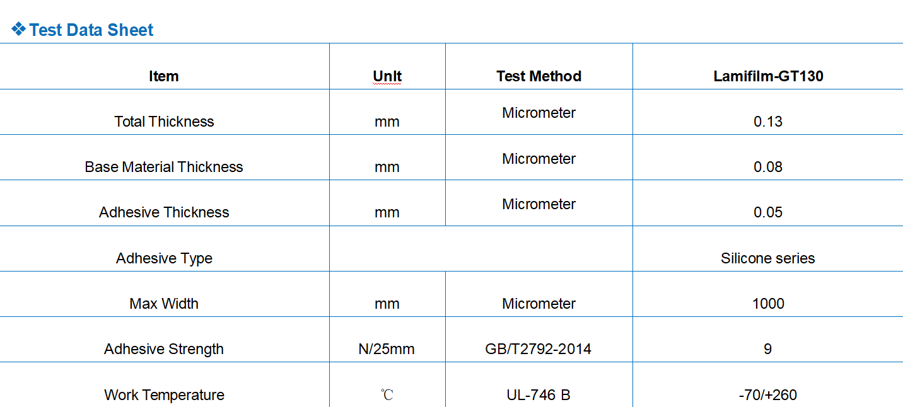The width and height of the screenshot is (903, 407).
Task: Select the 1000 max width value
Action: pyautogui.click(x=768, y=304)
